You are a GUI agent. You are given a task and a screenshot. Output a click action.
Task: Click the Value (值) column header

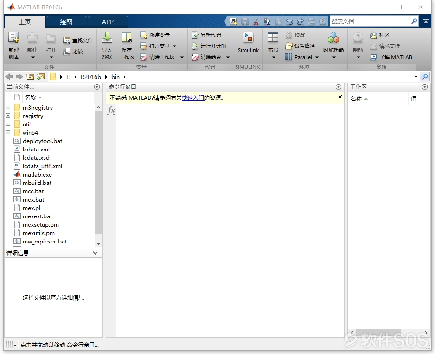pyautogui.click(x=419, y=98)
